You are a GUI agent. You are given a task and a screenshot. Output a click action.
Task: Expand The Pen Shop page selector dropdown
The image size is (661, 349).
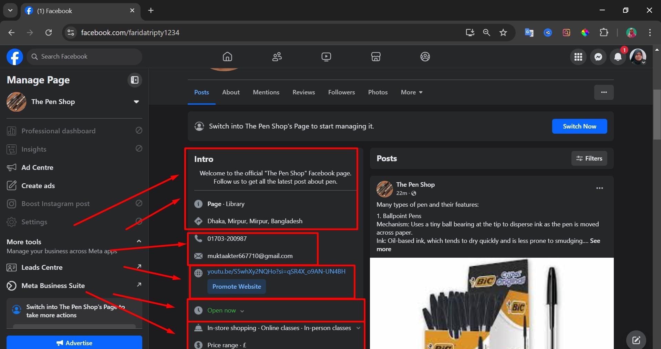click(x=136, y=102)
